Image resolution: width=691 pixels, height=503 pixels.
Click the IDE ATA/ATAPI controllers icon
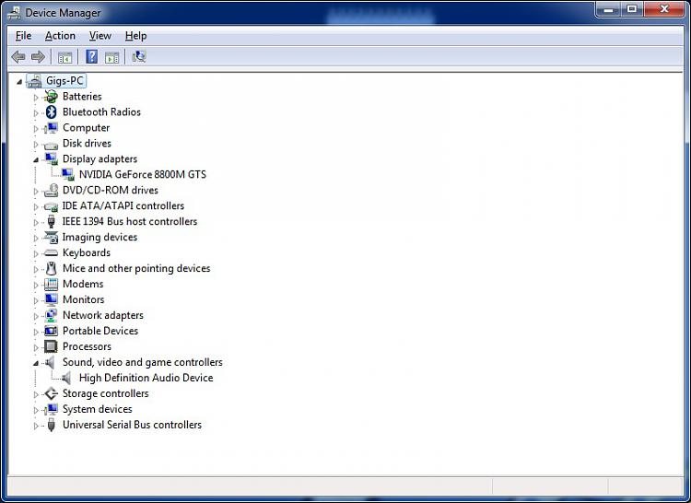click(x=51, y=206)
